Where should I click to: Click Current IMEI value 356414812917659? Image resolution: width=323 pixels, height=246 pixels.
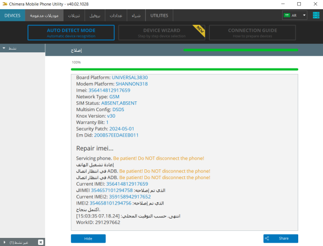pyautogui.click(x=127, y=184)
